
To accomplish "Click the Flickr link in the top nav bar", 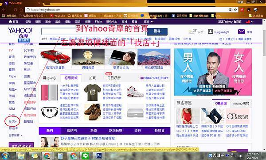I will tap(98, 22).
